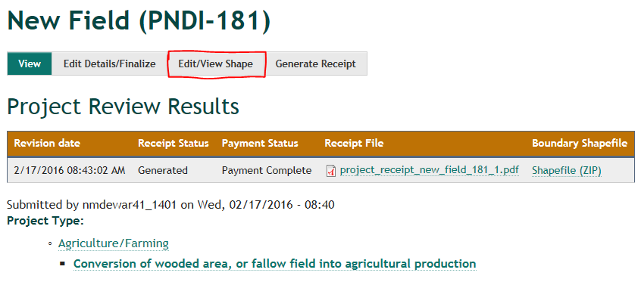Image resolution: width=641 pixels, height=282 pixels.
Task: Switch to the View tab
Action: click(30, 64)
